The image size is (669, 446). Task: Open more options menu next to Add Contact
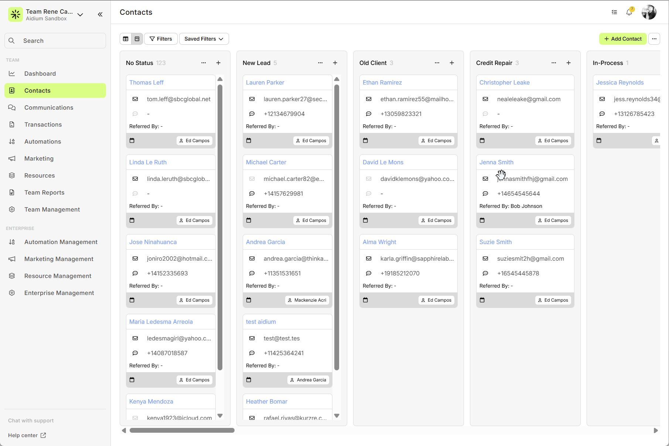654,39
